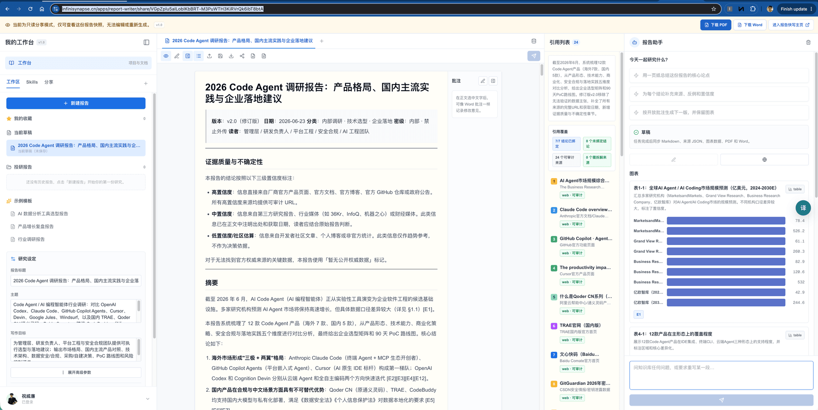Expand the 我的收藏 section

[x=76, y=118]
